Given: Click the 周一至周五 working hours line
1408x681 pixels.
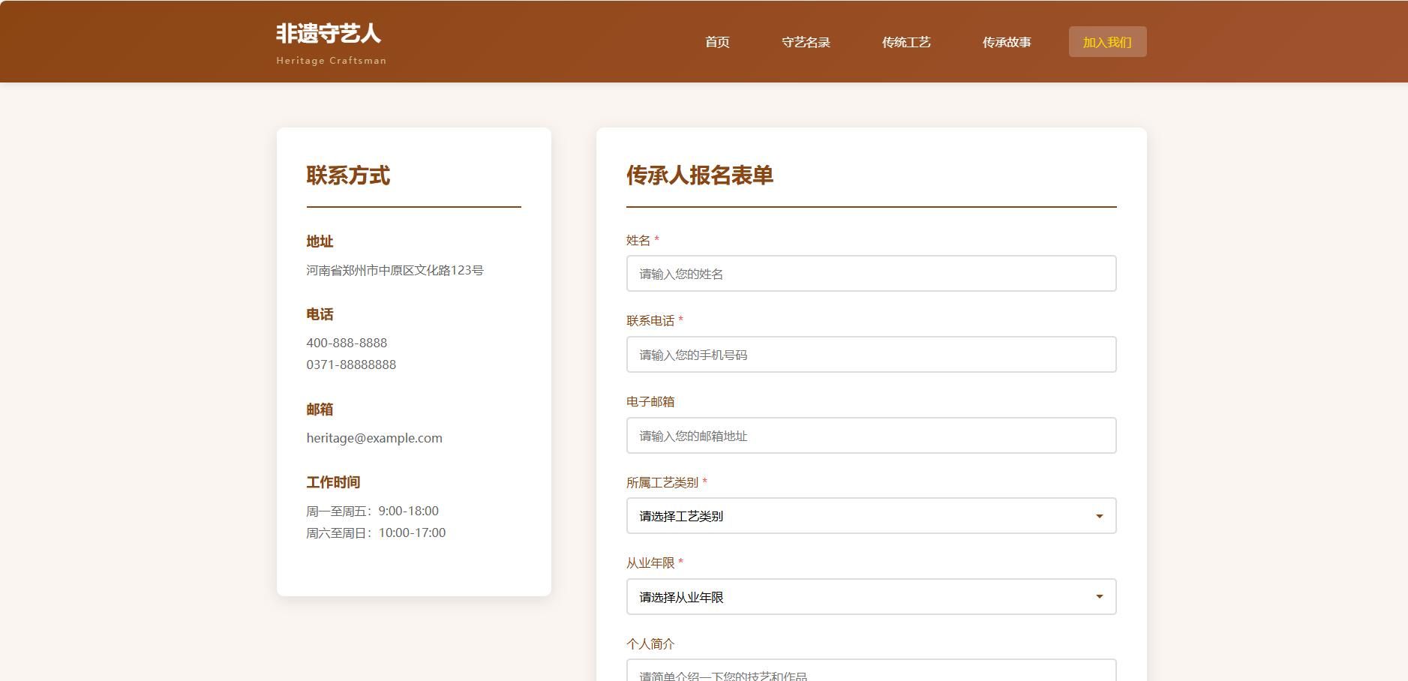Looking at the screenshot, I should 372,511.
